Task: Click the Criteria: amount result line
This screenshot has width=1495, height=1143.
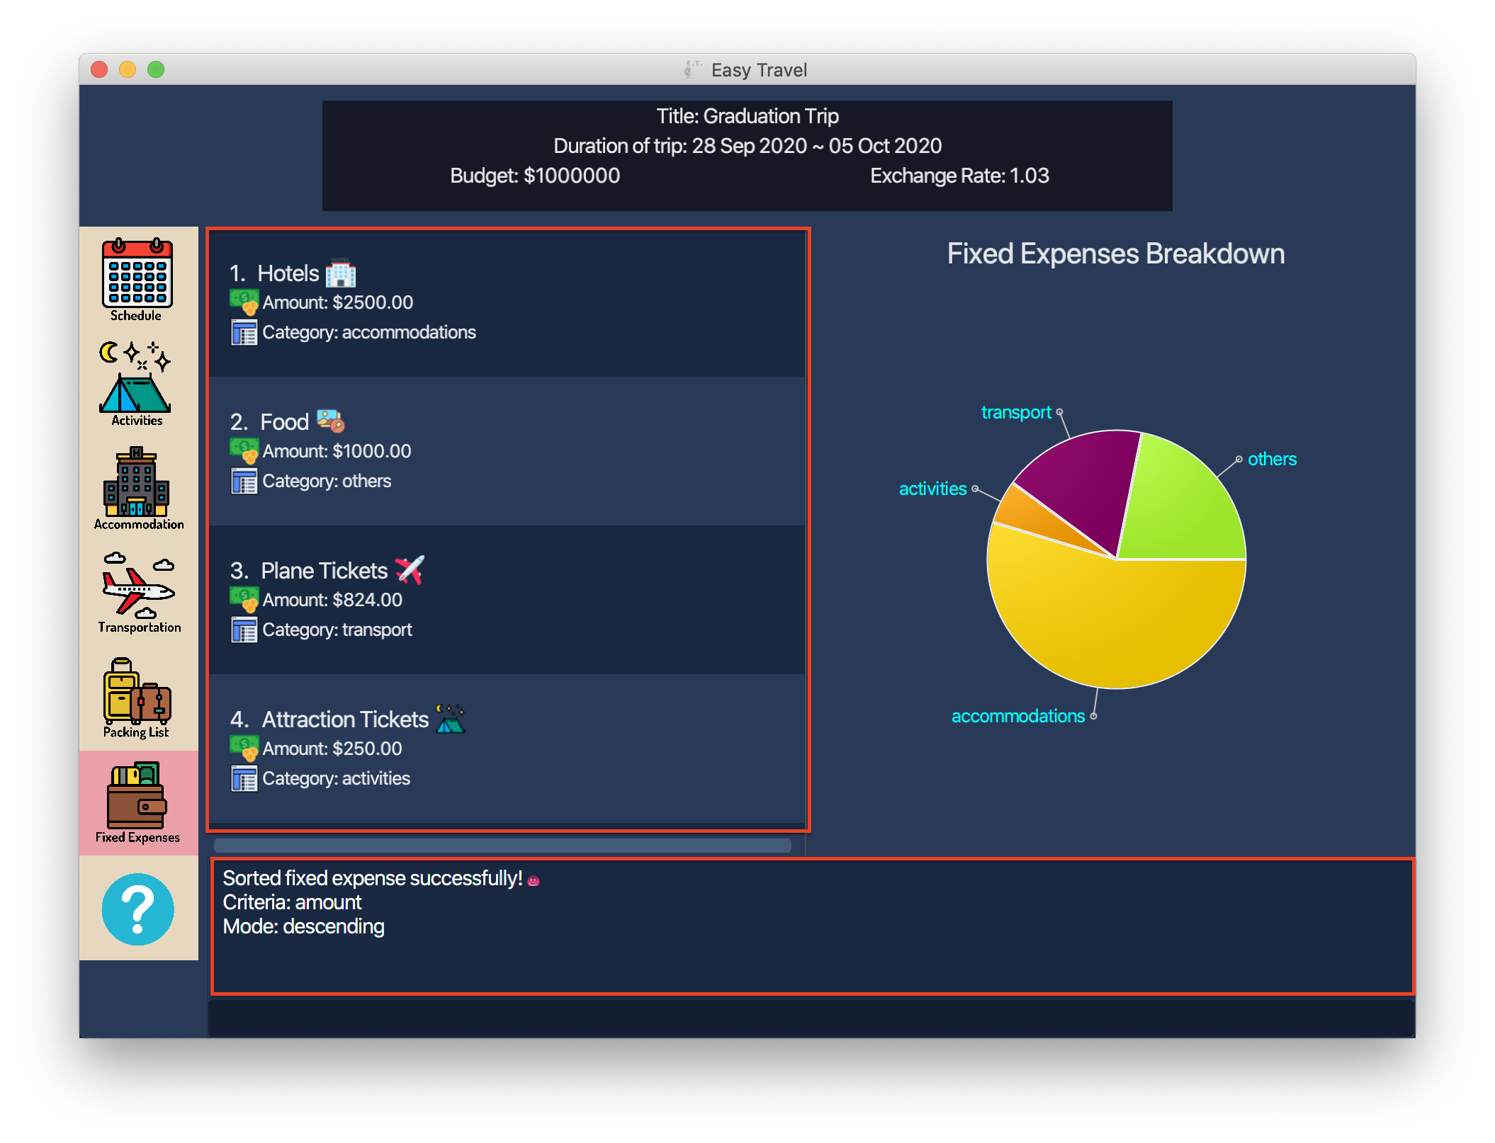Action: [x=292, y=902]
